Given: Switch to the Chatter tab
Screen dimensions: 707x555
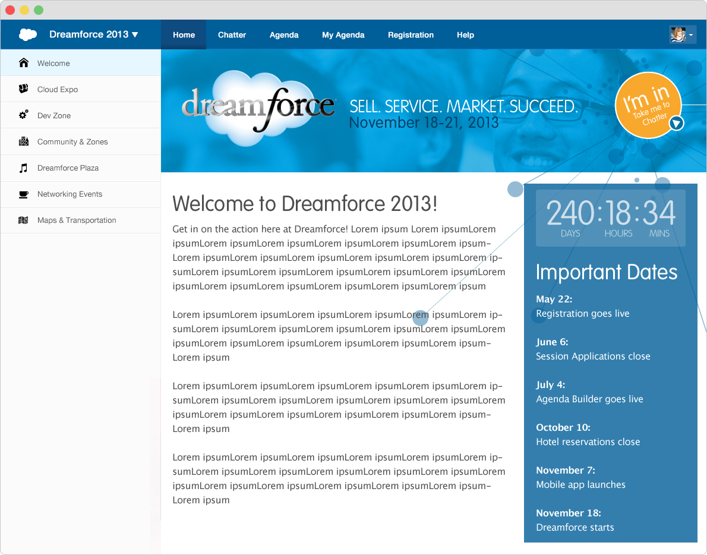Looking at the screenshot, I should click(232, 34).
